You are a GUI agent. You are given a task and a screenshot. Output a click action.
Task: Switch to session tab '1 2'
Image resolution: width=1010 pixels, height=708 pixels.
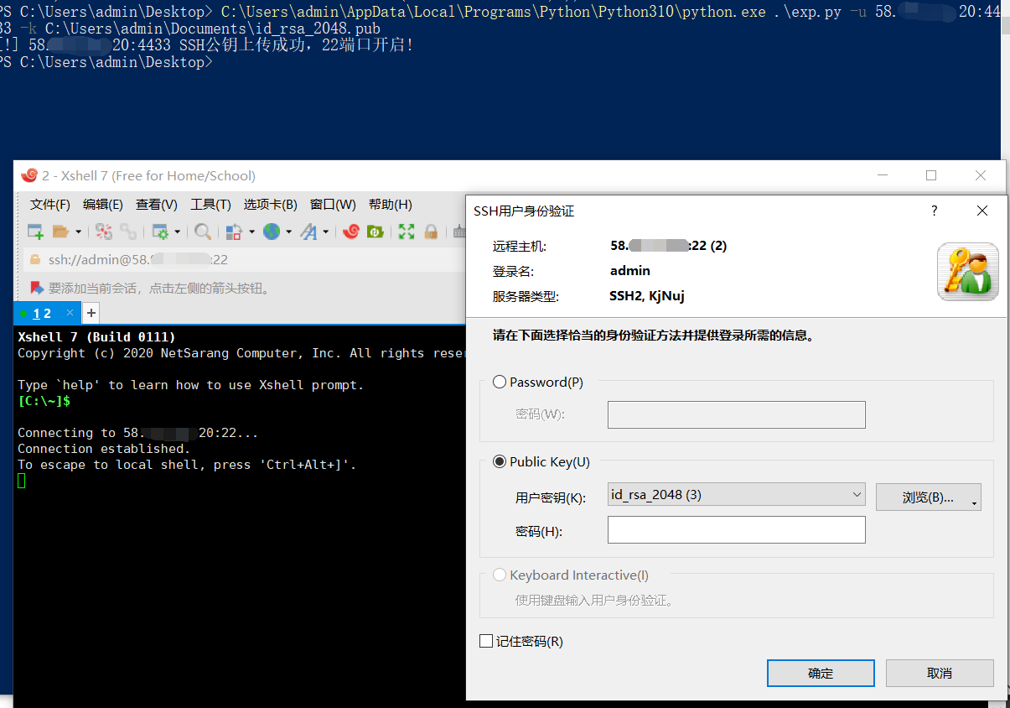(x=42, y=313)
